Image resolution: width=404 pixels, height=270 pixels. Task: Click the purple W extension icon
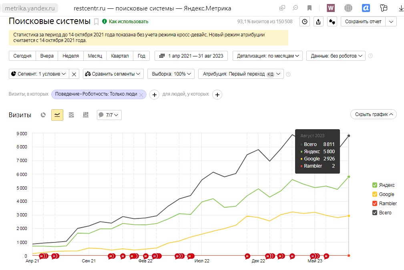point(331,8)
